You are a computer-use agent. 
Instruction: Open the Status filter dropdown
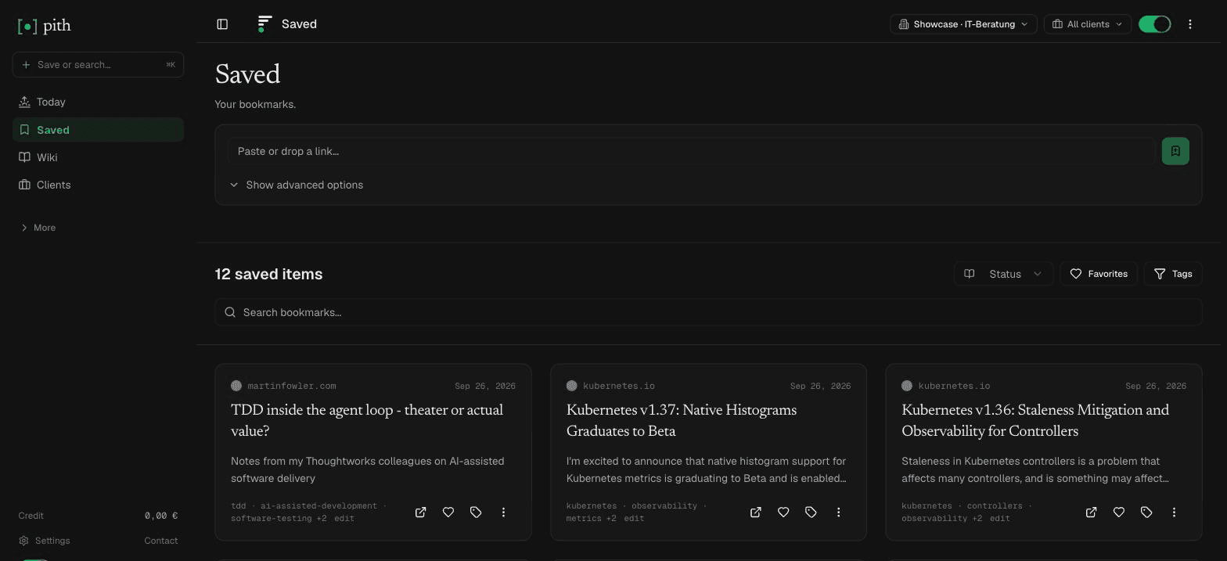(1003, 274)
